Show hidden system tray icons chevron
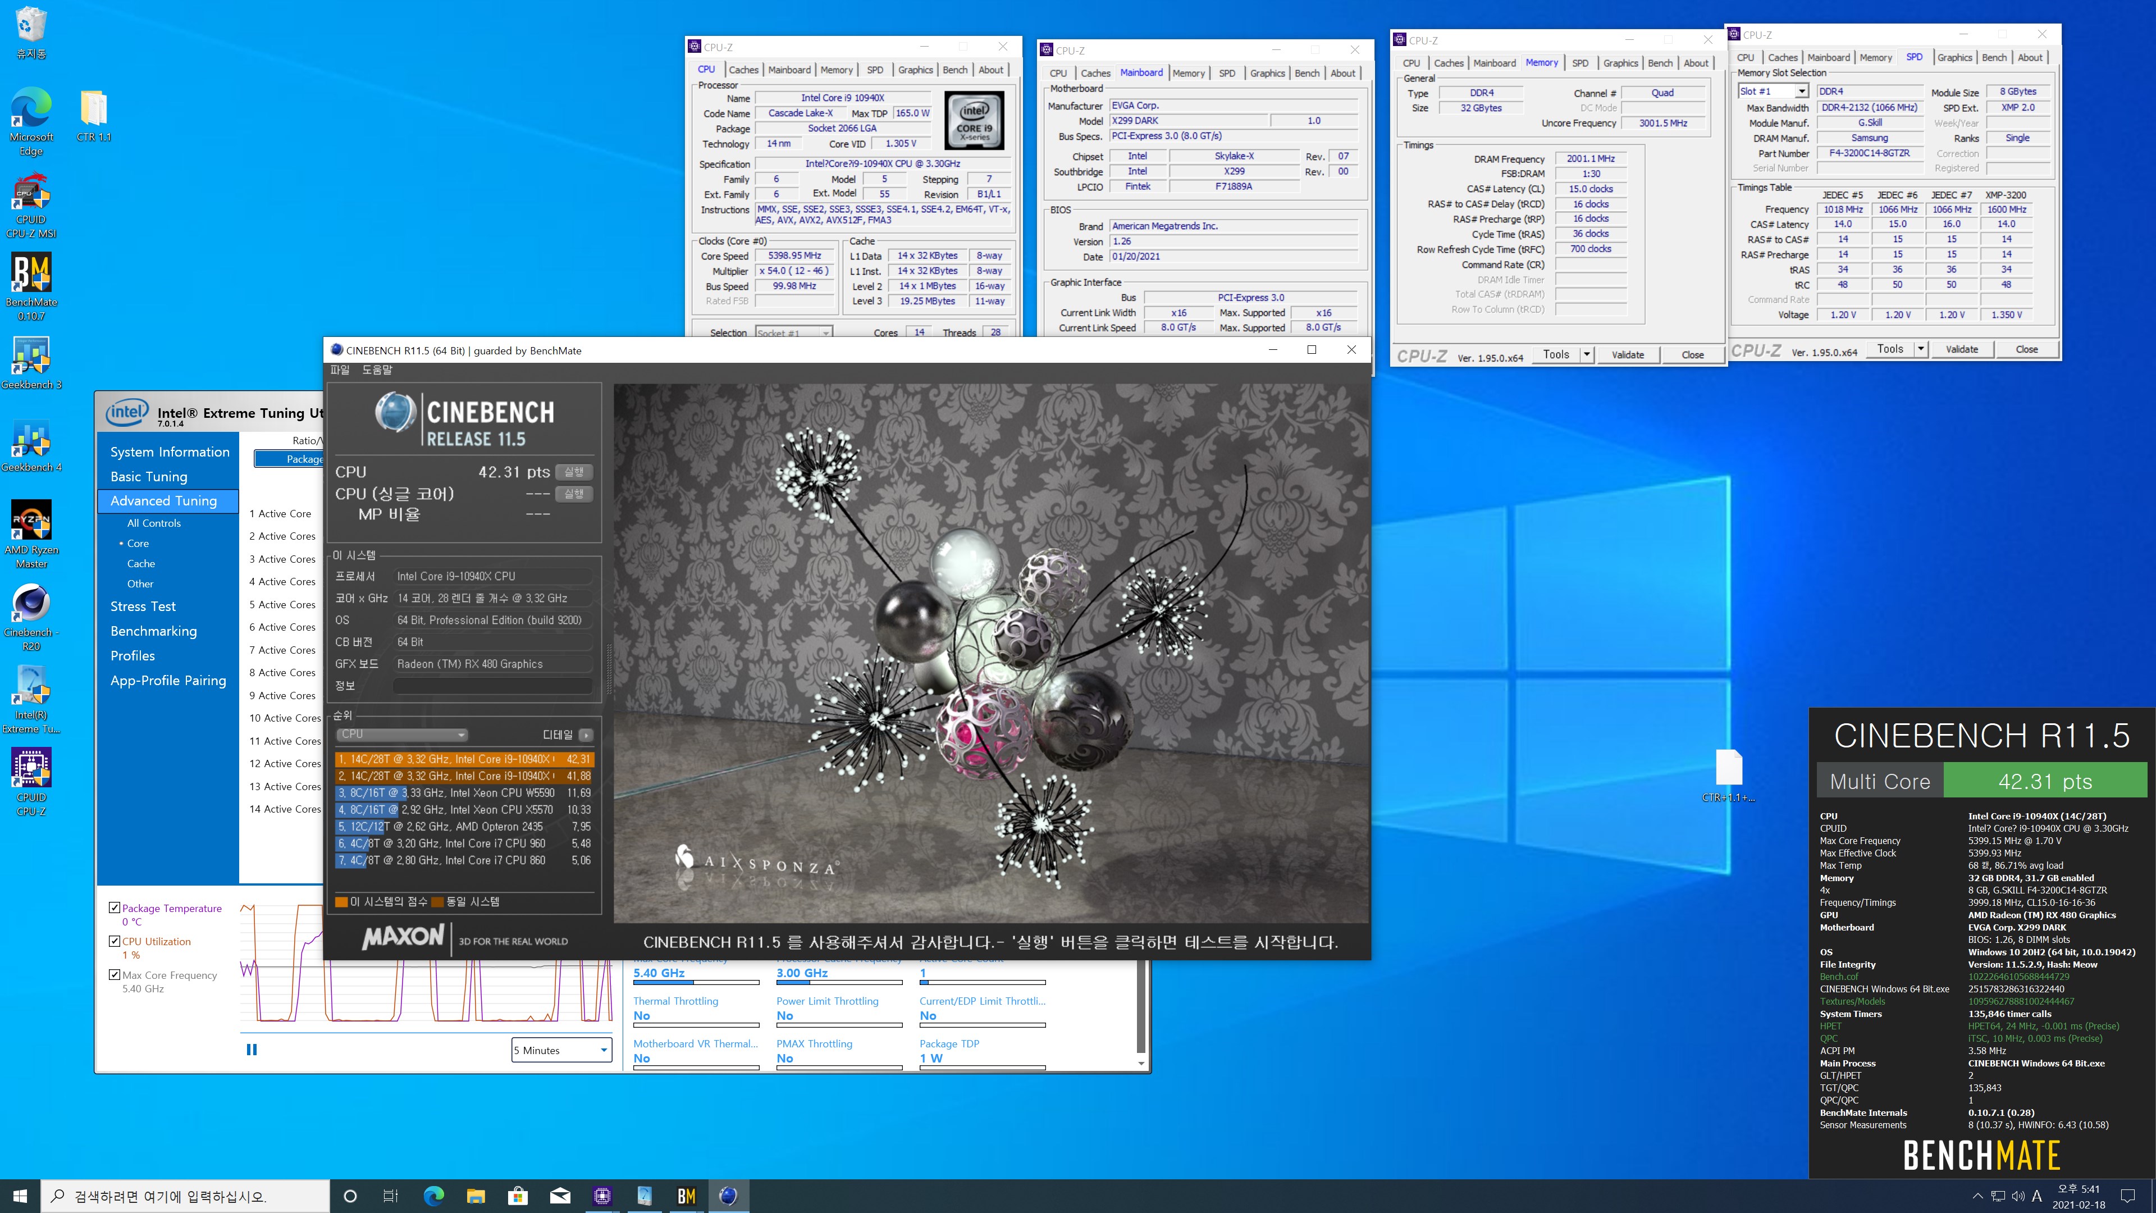This screenshot has height=1213, width=2156. click(x=1977, y=1196)
